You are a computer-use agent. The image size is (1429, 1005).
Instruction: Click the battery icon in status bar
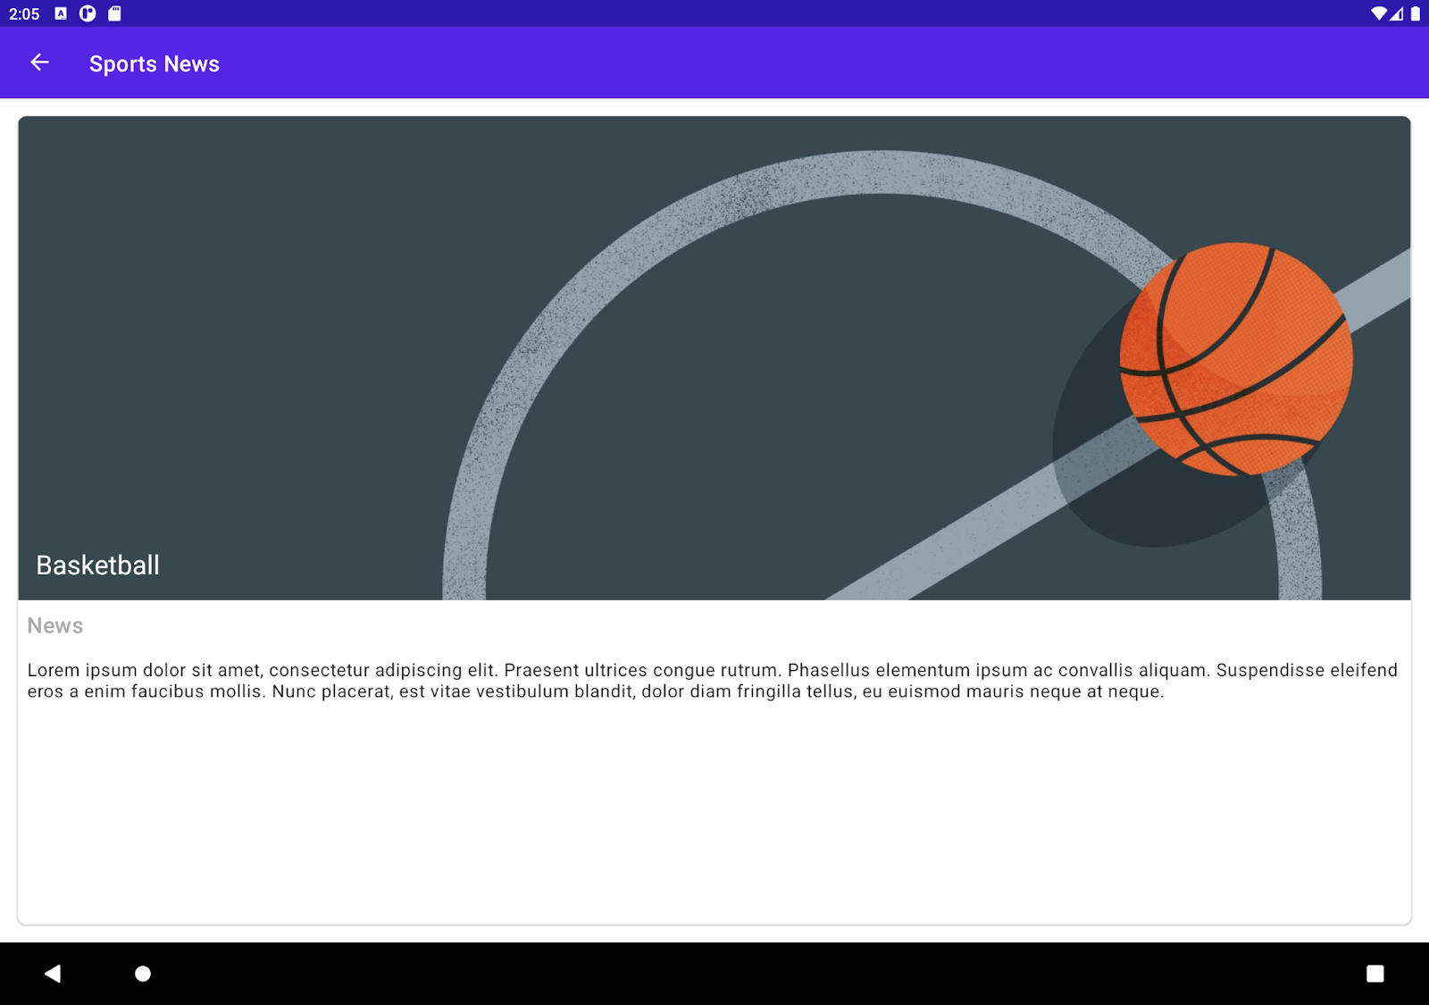point(1416,13)
